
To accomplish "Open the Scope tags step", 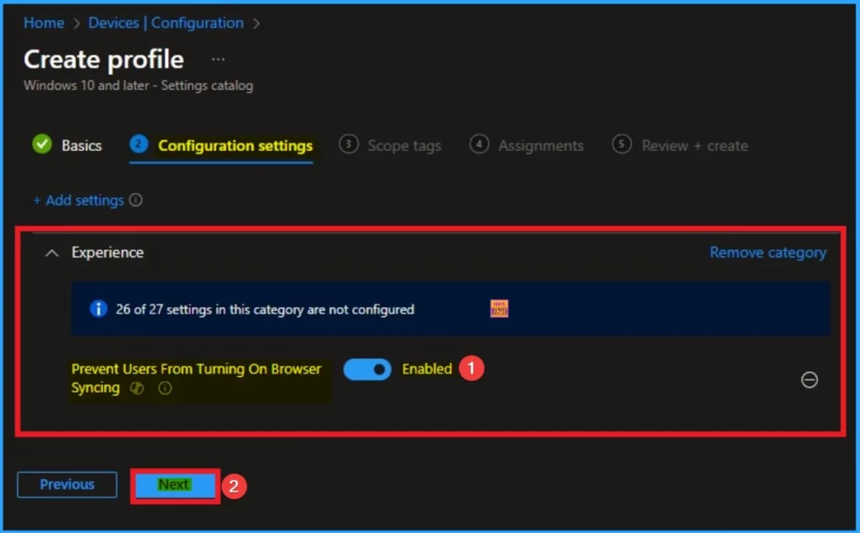I will click(x=390, y=145).
